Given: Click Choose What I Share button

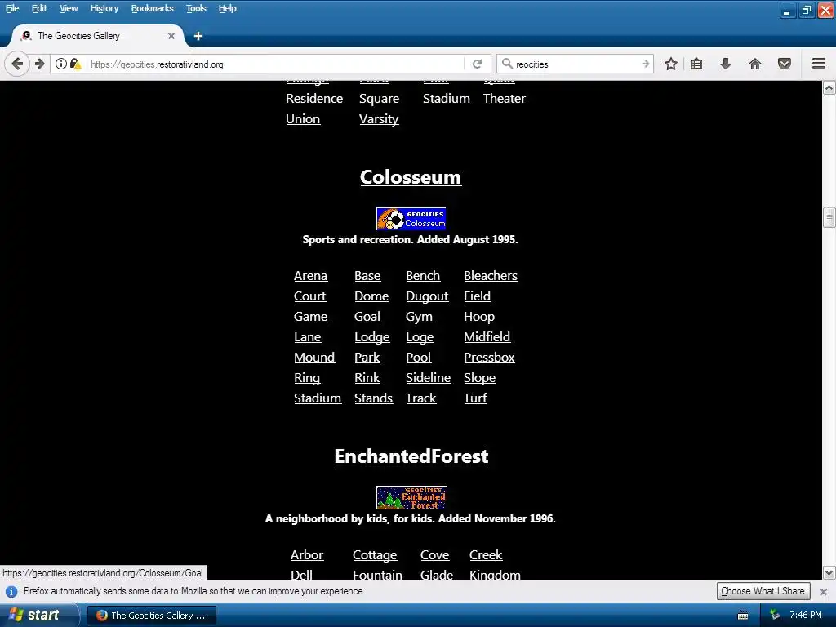Looking at the screenshot, I should pos(763,591).
